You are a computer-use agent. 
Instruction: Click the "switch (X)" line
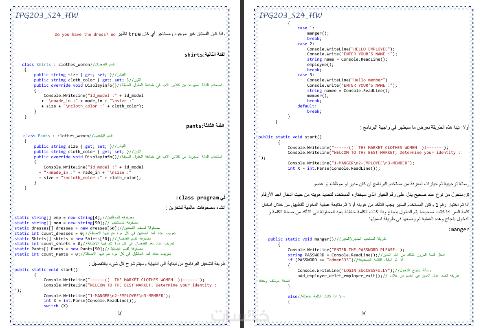click(55, 306)
